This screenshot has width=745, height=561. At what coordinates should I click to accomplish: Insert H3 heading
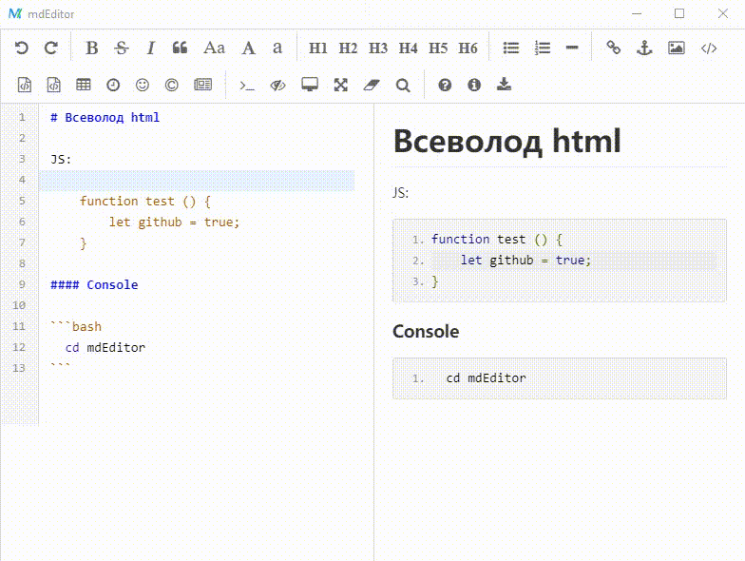pyautogui.click(x=378, y=48)
